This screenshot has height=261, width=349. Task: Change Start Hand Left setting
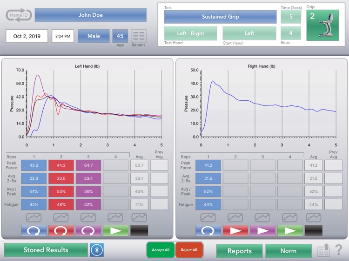click(x=249, y=33)
